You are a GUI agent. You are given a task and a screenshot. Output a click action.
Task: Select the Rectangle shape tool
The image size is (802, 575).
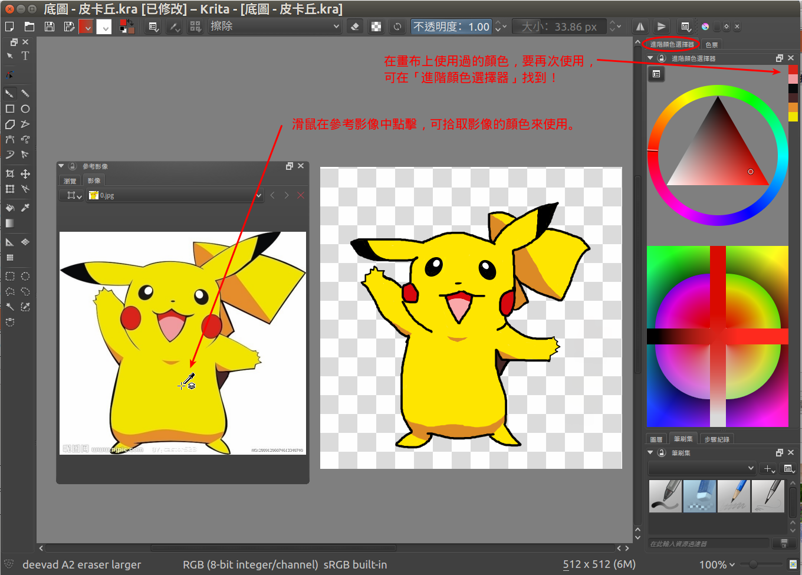click(10, 109)
